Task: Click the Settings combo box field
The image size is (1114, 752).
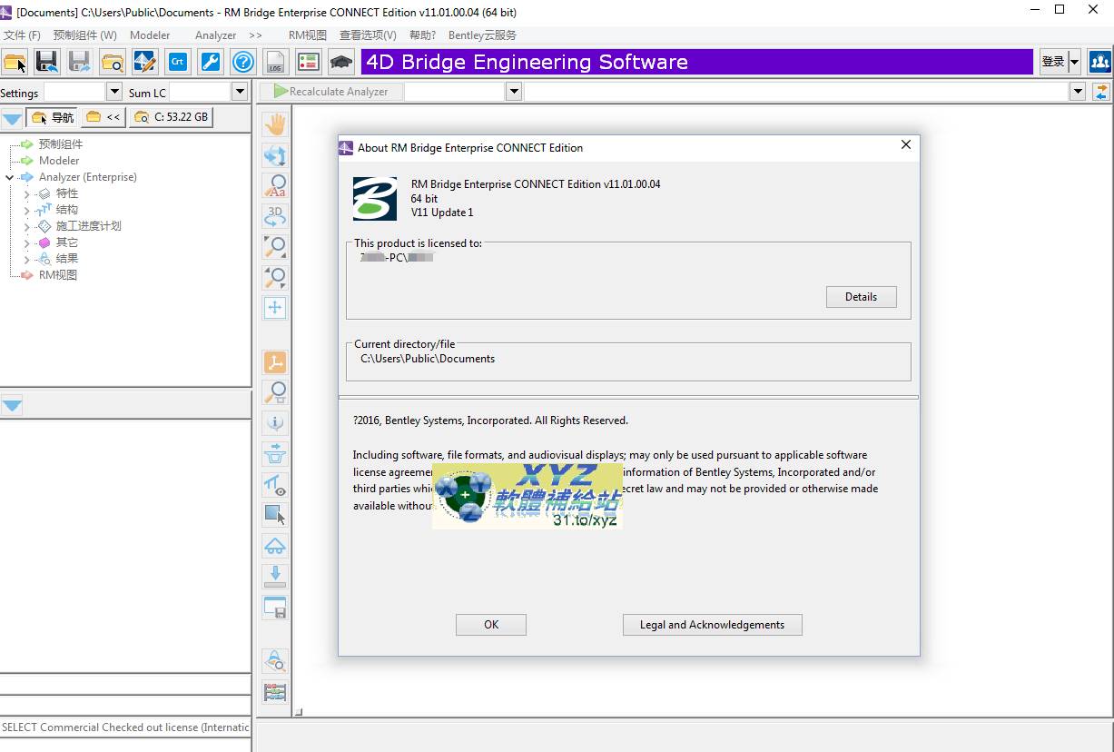Action: tap(75, 92)
